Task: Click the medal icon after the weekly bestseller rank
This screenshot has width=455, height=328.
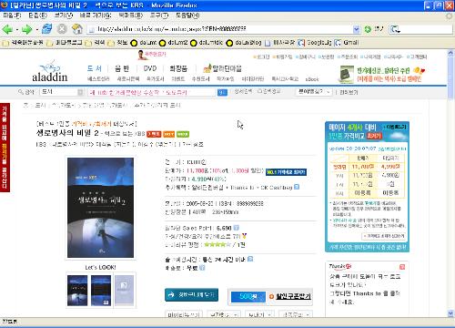Action: coord(244,236)
